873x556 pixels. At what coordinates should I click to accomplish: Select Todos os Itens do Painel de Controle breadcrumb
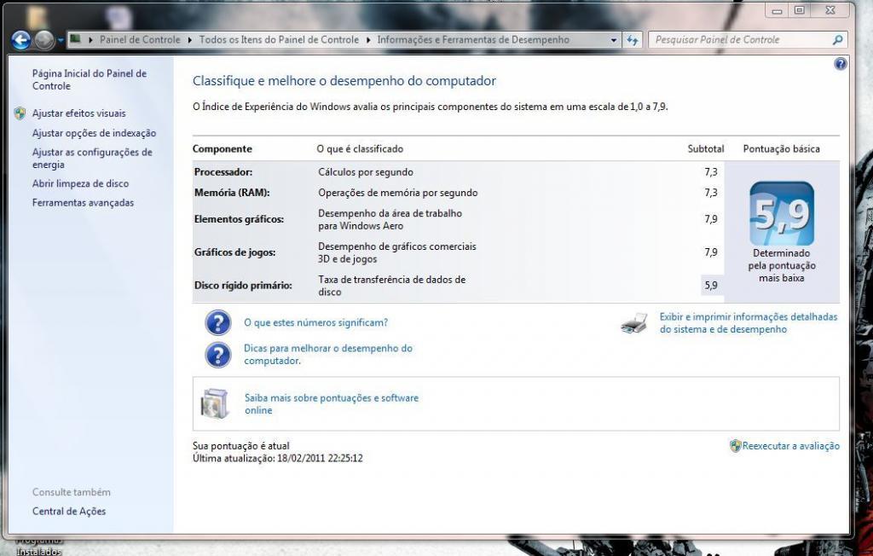[279, 39]
